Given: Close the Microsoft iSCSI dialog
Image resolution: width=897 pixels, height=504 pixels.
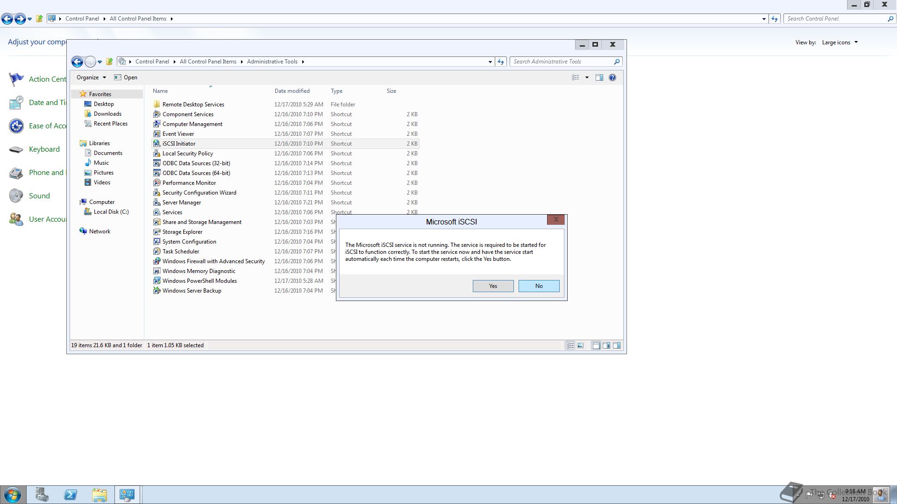Looking at the screenshot, I should pos(555,219).
